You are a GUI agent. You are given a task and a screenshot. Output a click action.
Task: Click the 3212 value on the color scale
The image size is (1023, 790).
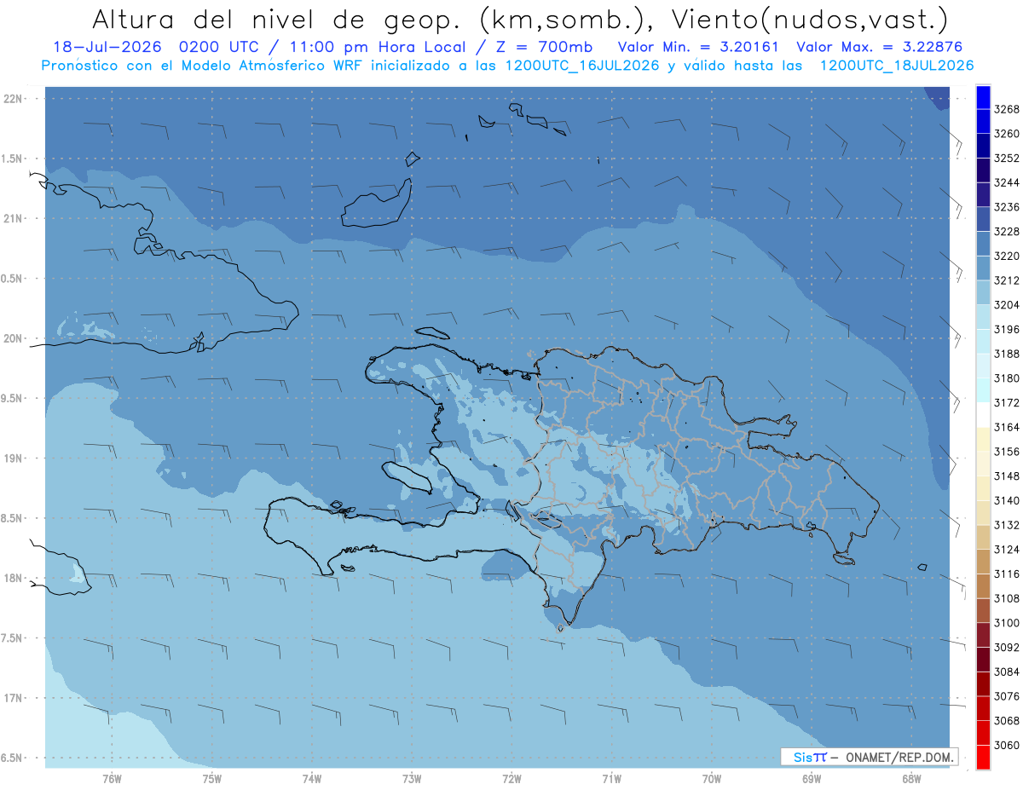(x=1007, y=280)
